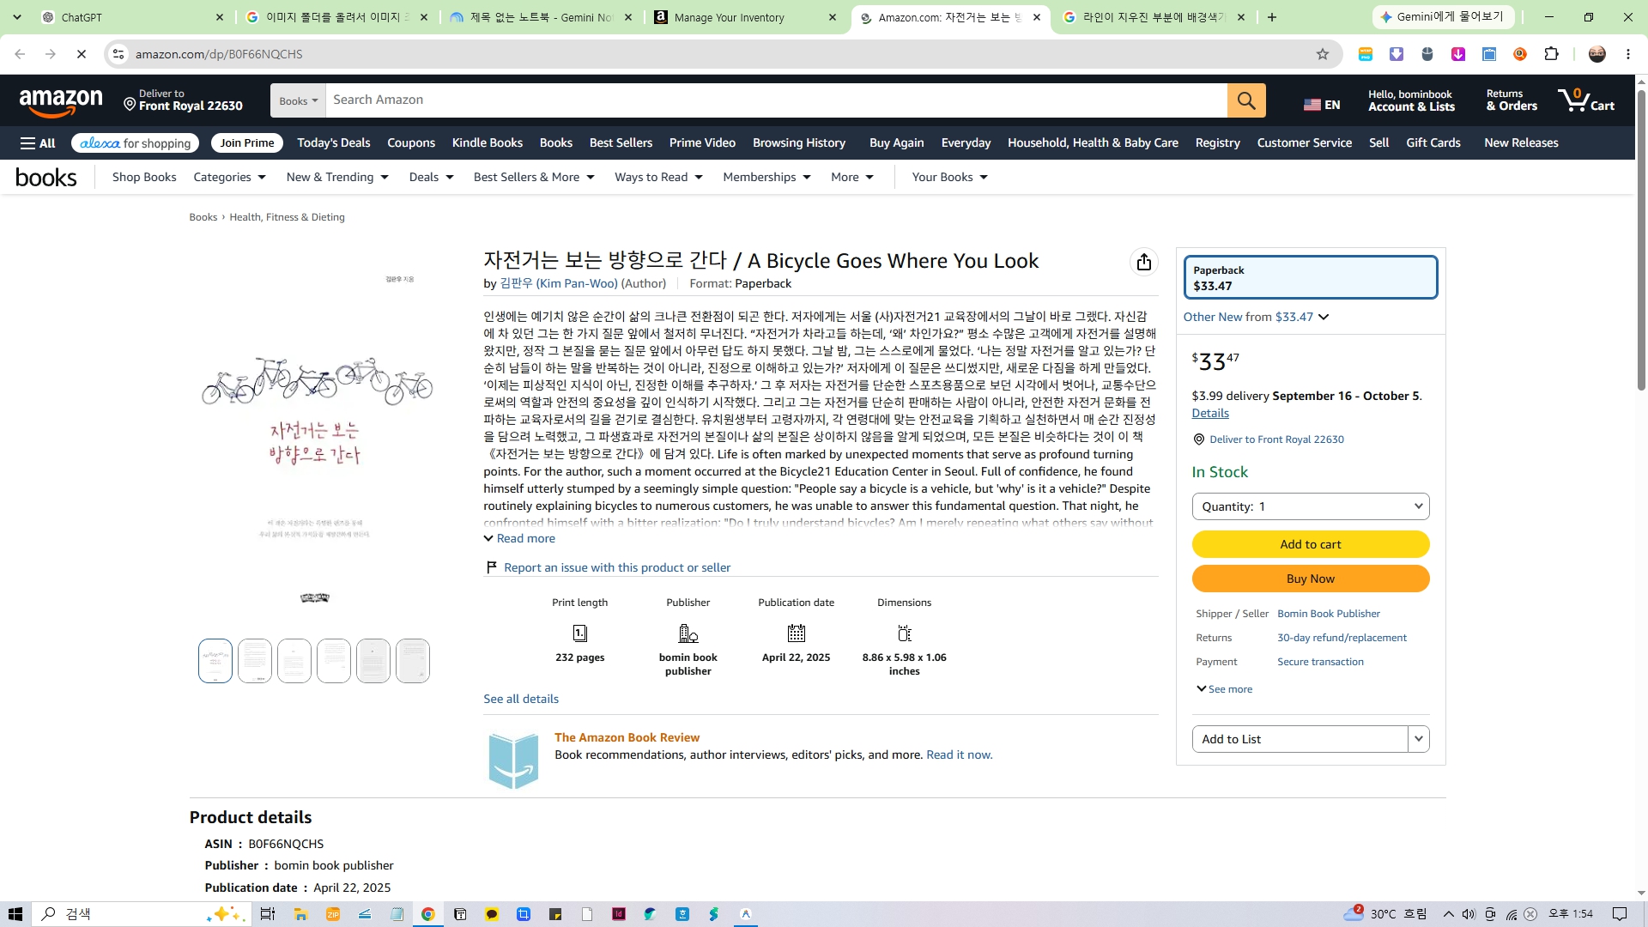Click the orange search magnifier button
Viewport: 1648px width, 927px height.
click(1246, 100)
